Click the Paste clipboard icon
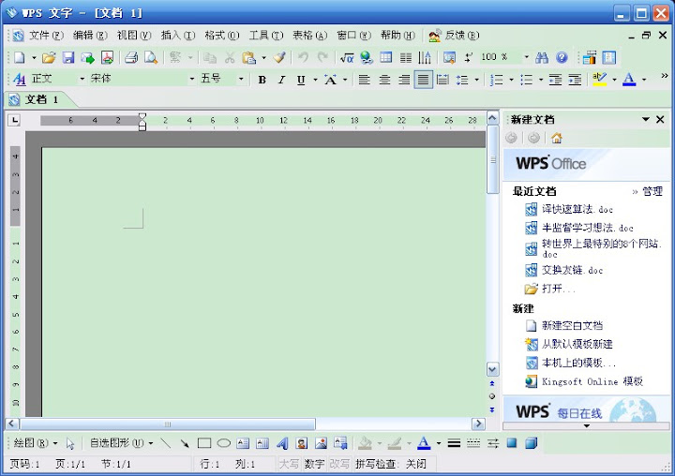The height and width of the screenshot is (476, 675). (248, 57)
